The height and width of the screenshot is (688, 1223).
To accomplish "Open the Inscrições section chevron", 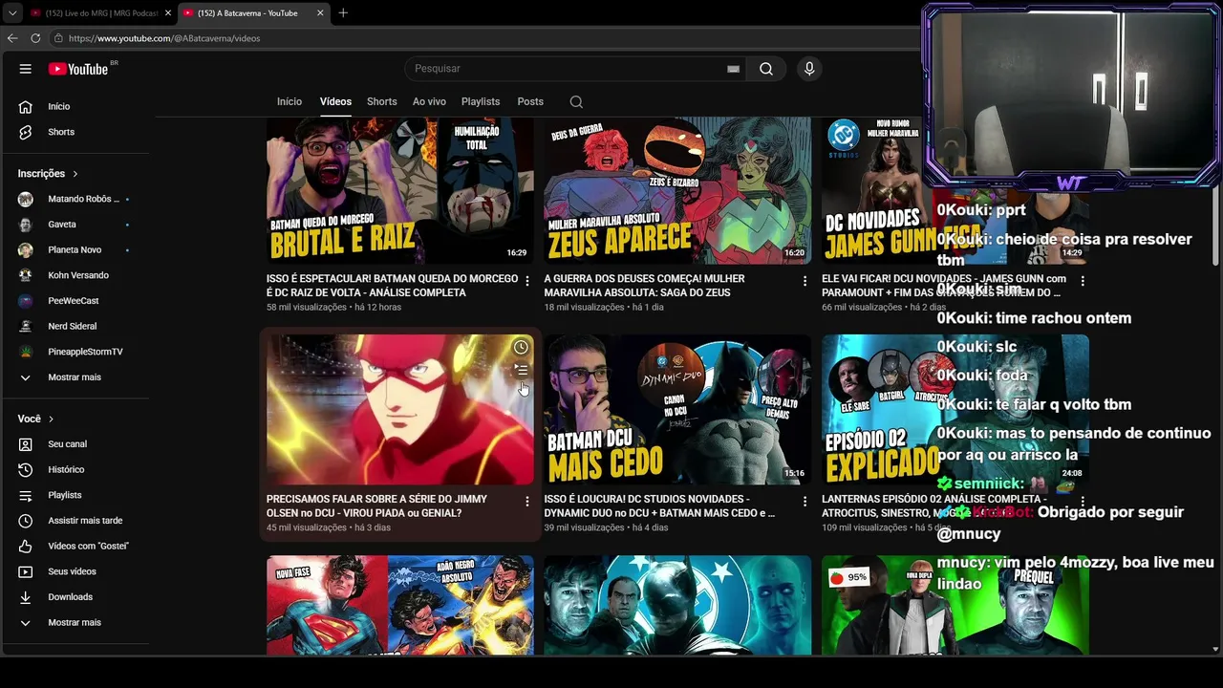I will (75, 174).
